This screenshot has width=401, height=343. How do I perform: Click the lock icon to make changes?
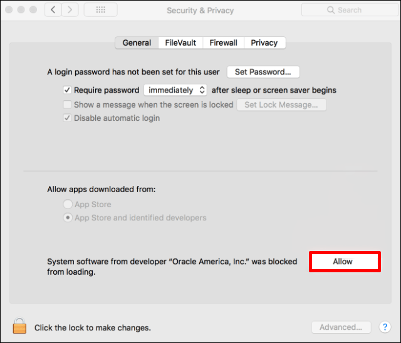coord(20,326)
